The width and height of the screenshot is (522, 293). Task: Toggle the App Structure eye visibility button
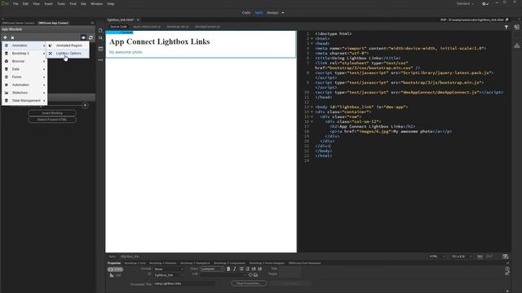point(83,37)
